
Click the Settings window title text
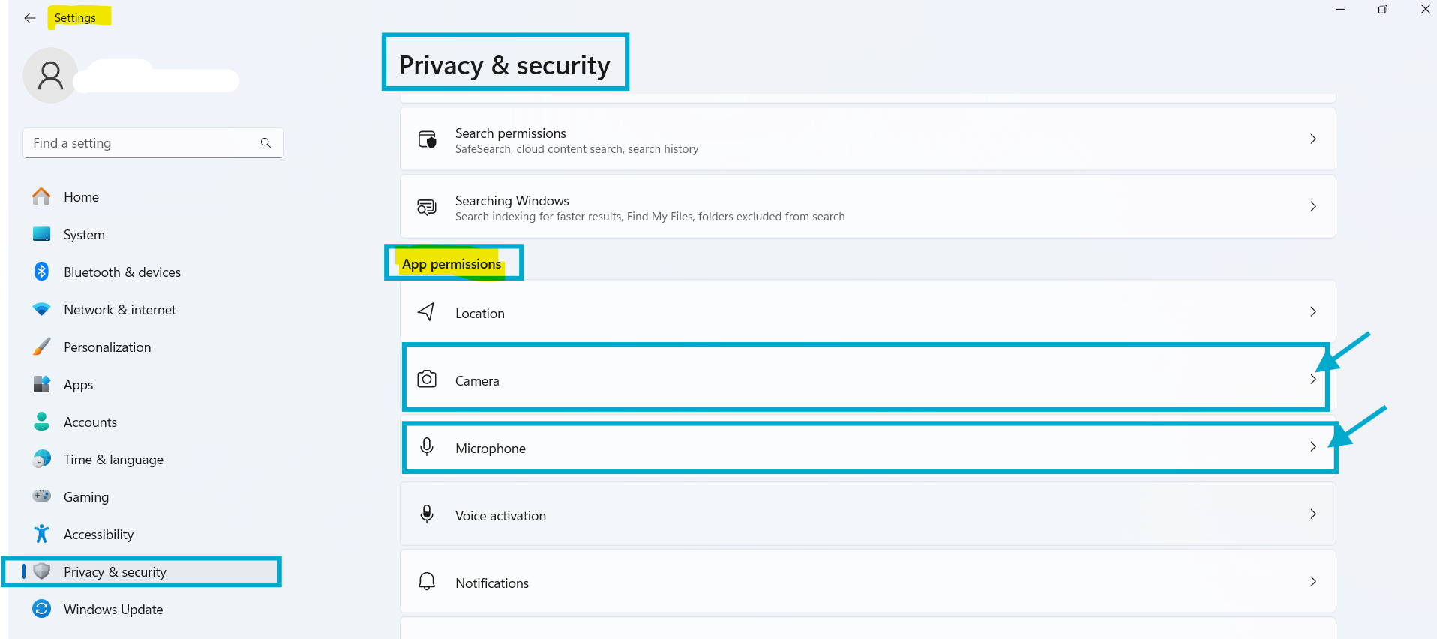click(75, 18)
